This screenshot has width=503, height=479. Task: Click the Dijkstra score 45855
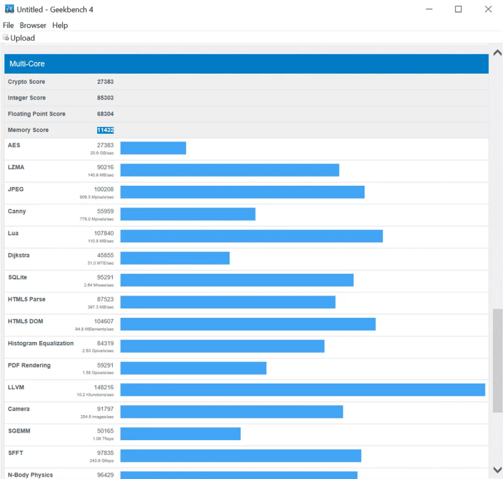coord(105,255)
